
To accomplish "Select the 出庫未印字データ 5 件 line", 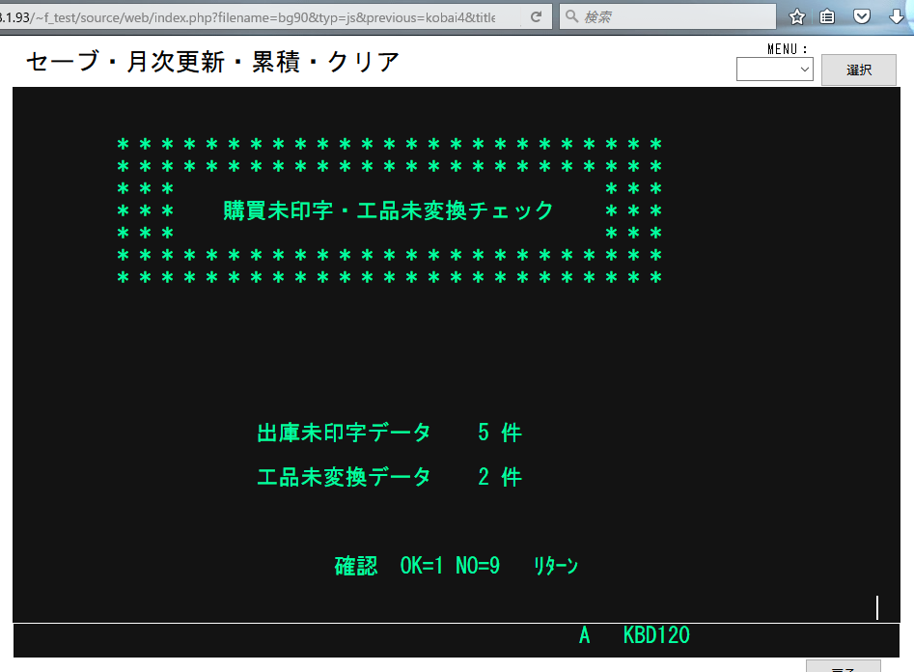I will point(389,433).
